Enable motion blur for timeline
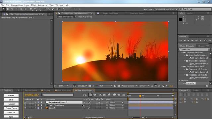This screenshot has height=119, width=212. pos(109,95)
